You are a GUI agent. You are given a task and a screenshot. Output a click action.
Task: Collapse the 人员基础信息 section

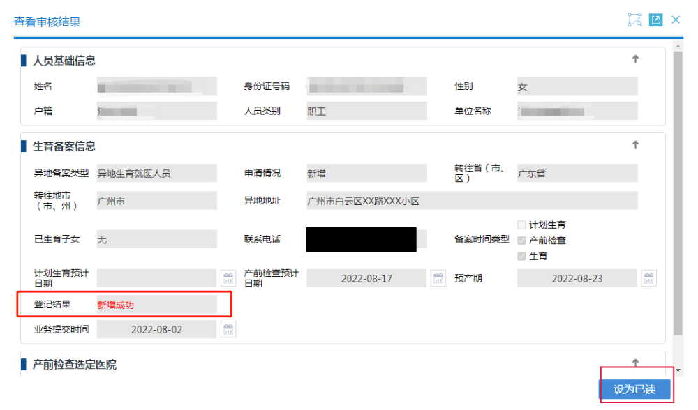click(635, 60)
